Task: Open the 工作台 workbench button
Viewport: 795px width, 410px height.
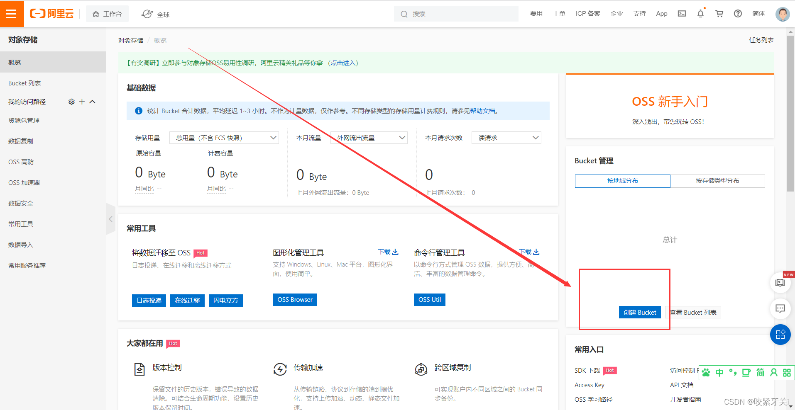Action: pyautogui.click(x=107, y=14)
